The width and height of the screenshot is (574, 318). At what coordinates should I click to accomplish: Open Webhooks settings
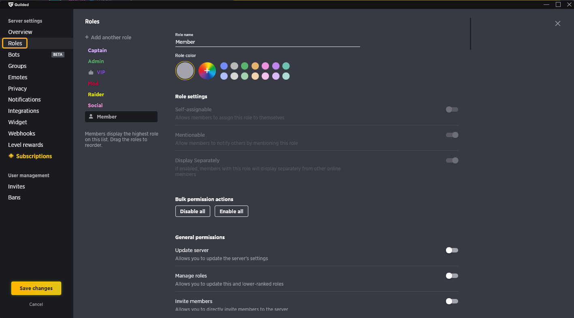click(21, 134)
